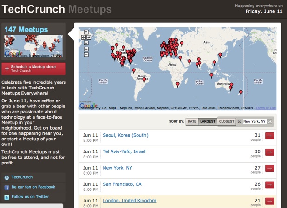The width and height of the screenshot is (287, 208).
Task: Click the small world map thumbnail
Action: [33, 46]
